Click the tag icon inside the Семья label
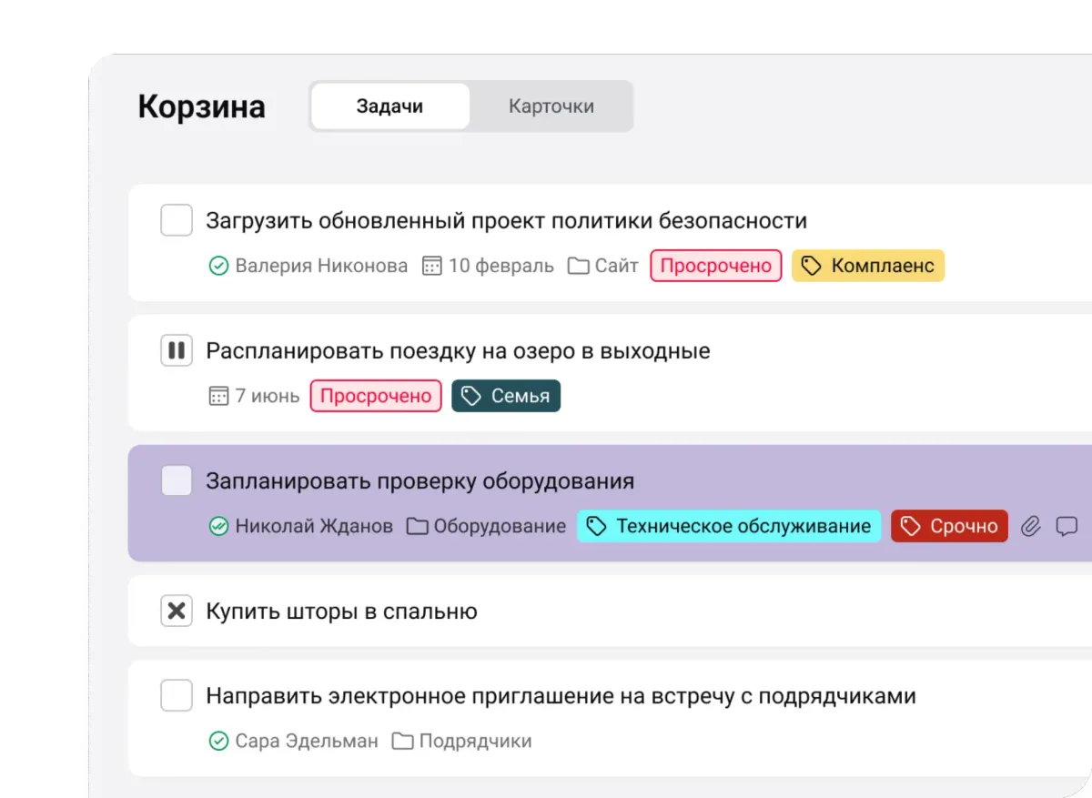 470,396
